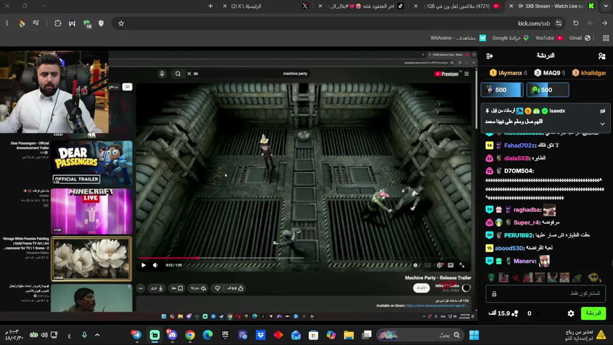
Task: Open File Explorer from taskbar
Action: point(349,335)
